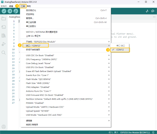This screenshot has width=157, height=134.
Task: Expand the 编程器 submenu arrow
Action: (109, 121)
